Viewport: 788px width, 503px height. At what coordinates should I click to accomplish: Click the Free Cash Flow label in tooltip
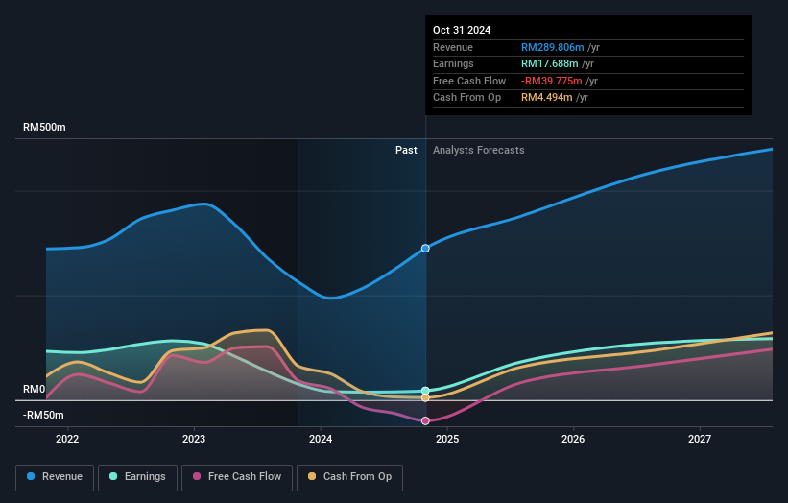pos(469,81)
